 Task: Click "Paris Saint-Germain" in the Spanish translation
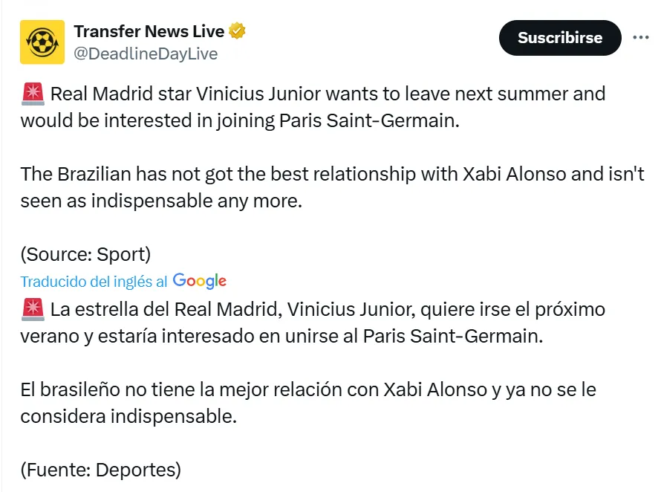tap(453, 335)
